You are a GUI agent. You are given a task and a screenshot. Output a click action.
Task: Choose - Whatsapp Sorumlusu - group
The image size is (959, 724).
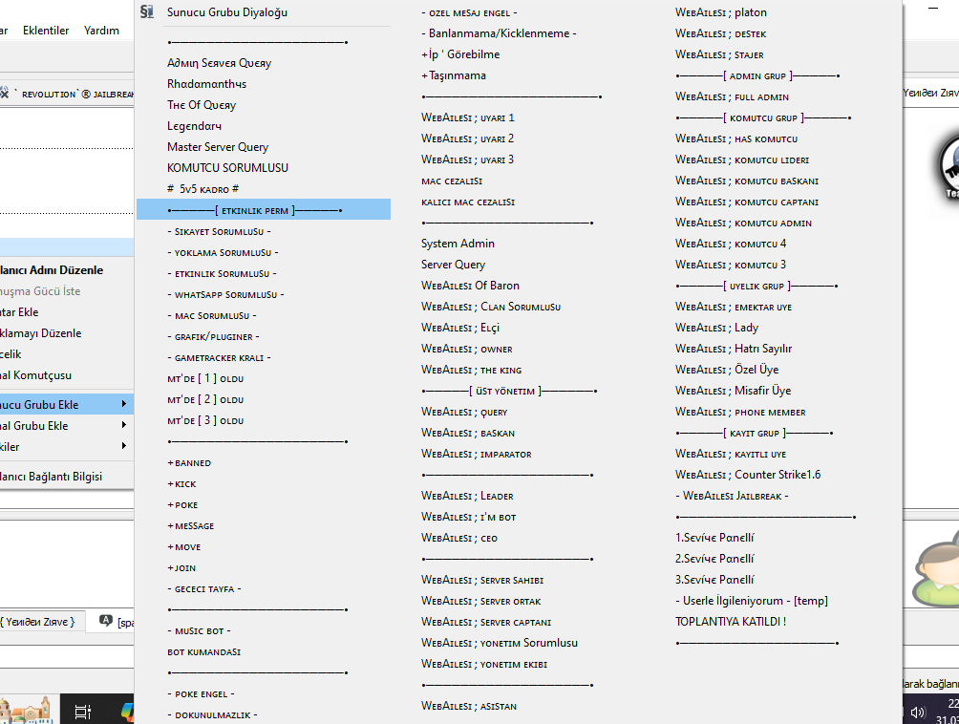(x=225, y=295)
